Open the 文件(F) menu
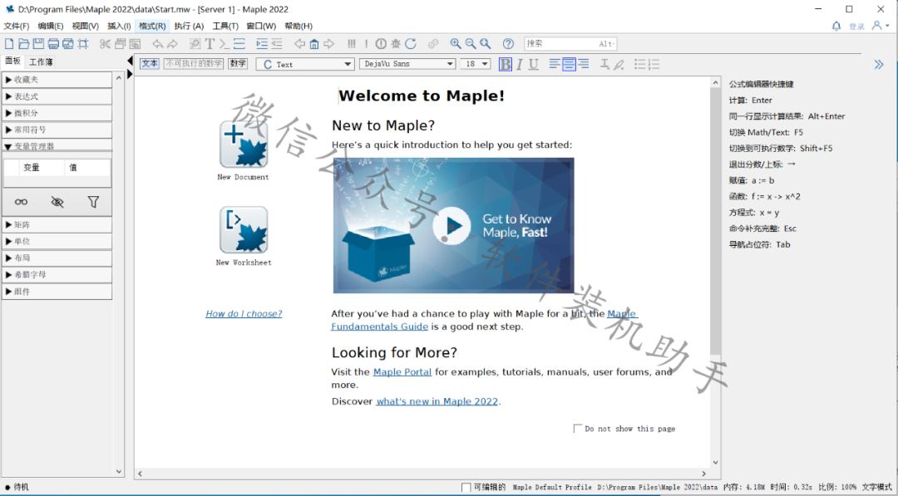Viewport: 898px width, 496px height. pyautogui.click(x=16, y=26)
